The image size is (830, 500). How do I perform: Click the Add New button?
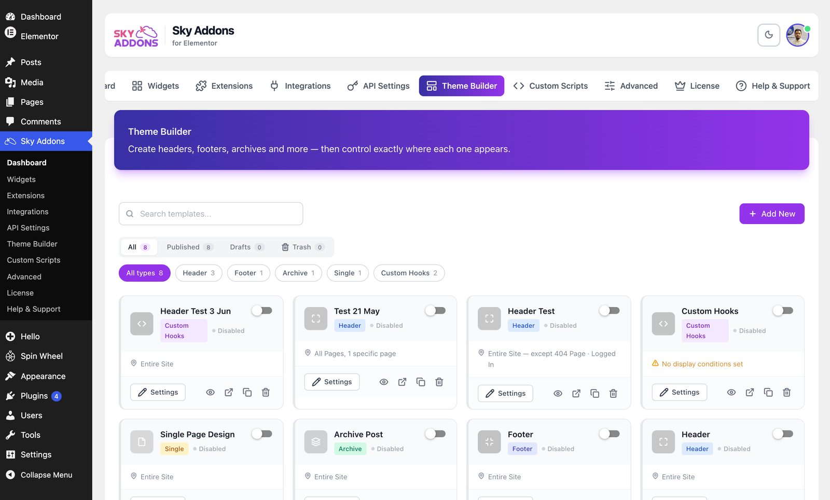pyautogui.click(x=772, y=214)
